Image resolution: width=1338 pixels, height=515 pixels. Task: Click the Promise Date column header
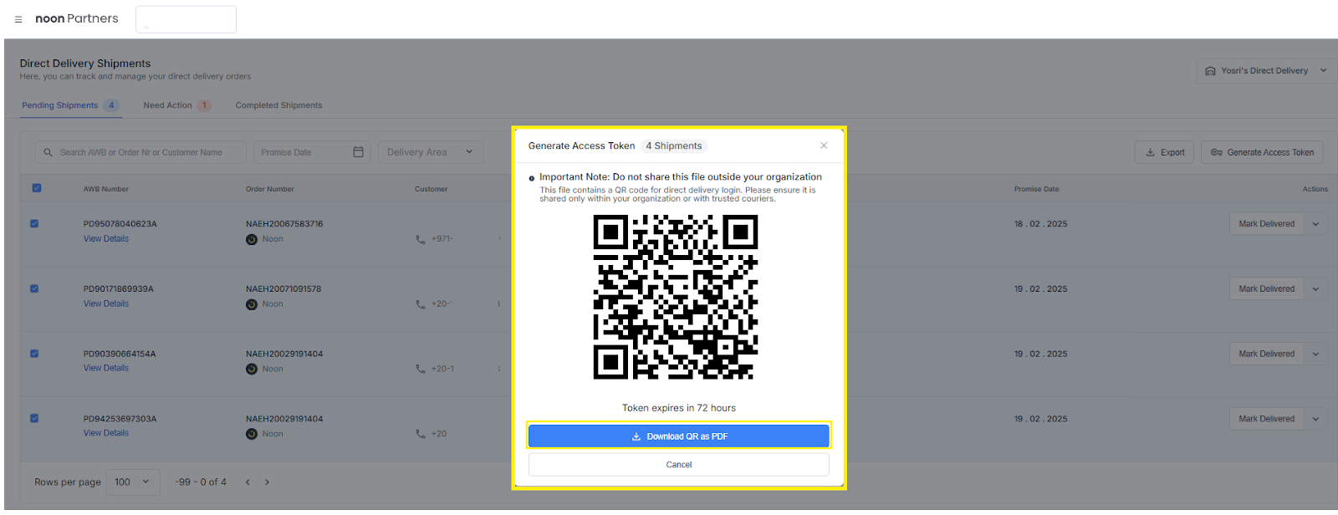(1037, 189)
